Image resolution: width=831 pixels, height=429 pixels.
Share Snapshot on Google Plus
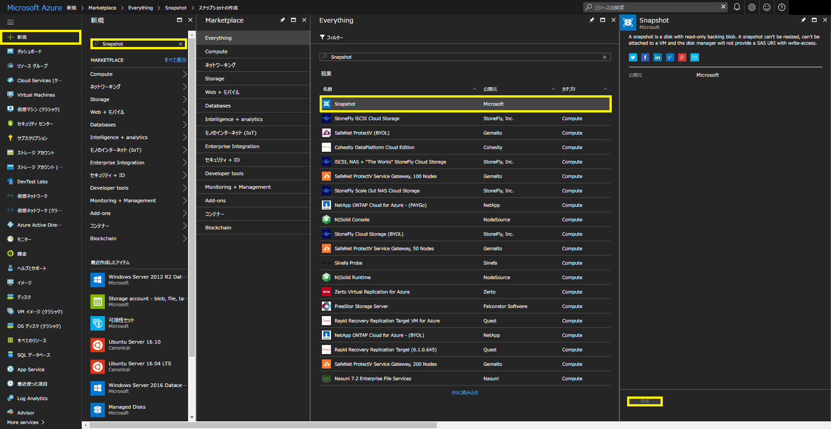[x=682, y=57]
